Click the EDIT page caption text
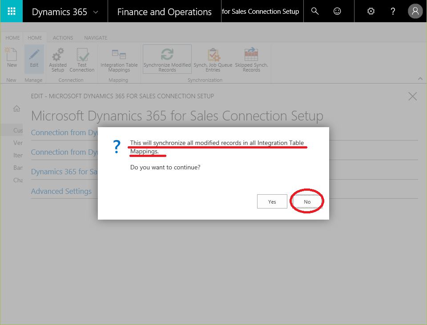427x325 pixels. click(x=123, y=96)
